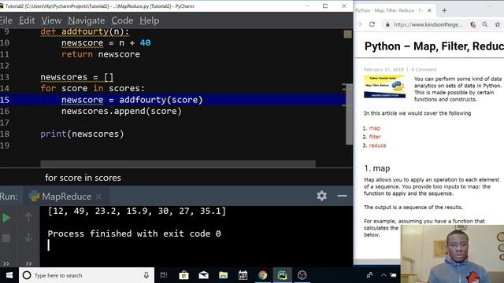Open the Navigate menu
Viewport: 504px width, 283px height.
point(87,20)
